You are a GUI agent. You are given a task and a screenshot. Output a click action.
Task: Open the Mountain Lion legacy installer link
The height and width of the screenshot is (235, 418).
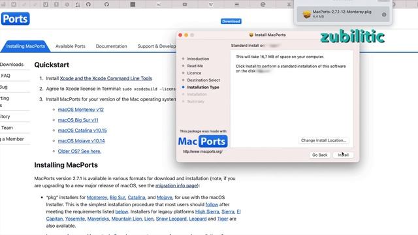coord(127,219)
